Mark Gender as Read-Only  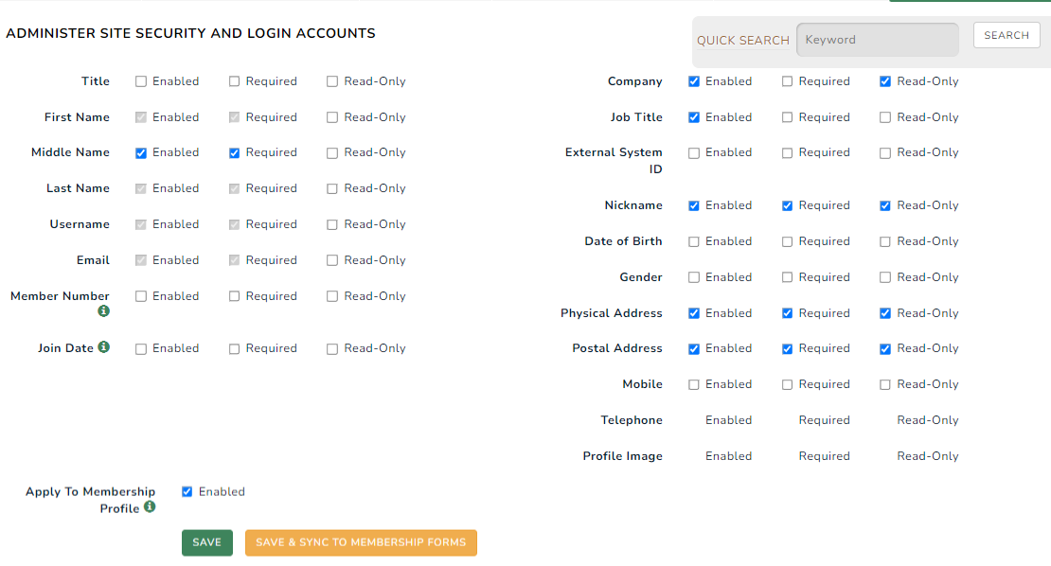[885, 277]
